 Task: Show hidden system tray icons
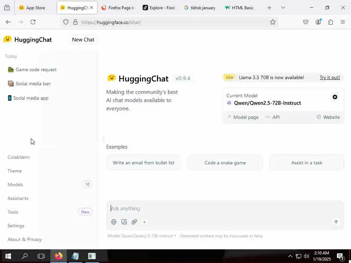[290, 256]
